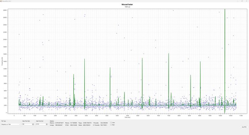Click the 1600 cpi subtitle text
The width and height of the screenshot is (249, 135).
tap(127, 7)
